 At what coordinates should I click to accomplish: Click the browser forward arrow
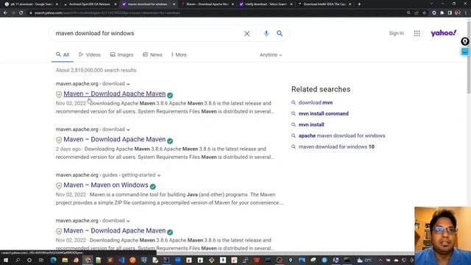tap(13, 13)
